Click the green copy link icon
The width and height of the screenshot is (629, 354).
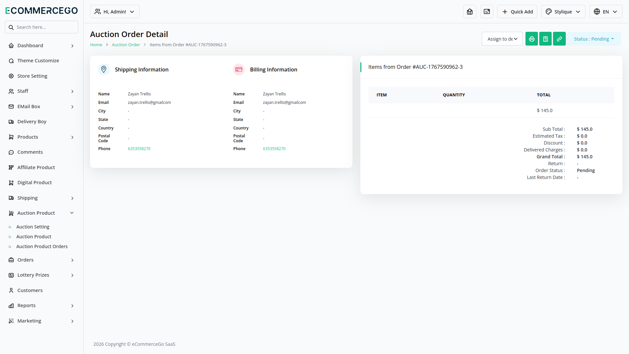(x=559, y=39)
